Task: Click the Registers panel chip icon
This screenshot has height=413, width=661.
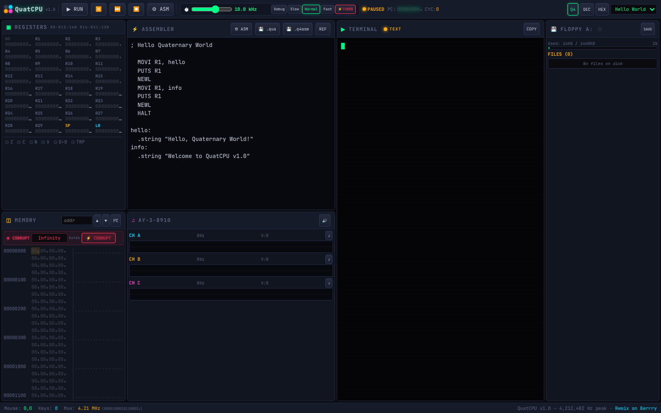Action: pos(8,27)
